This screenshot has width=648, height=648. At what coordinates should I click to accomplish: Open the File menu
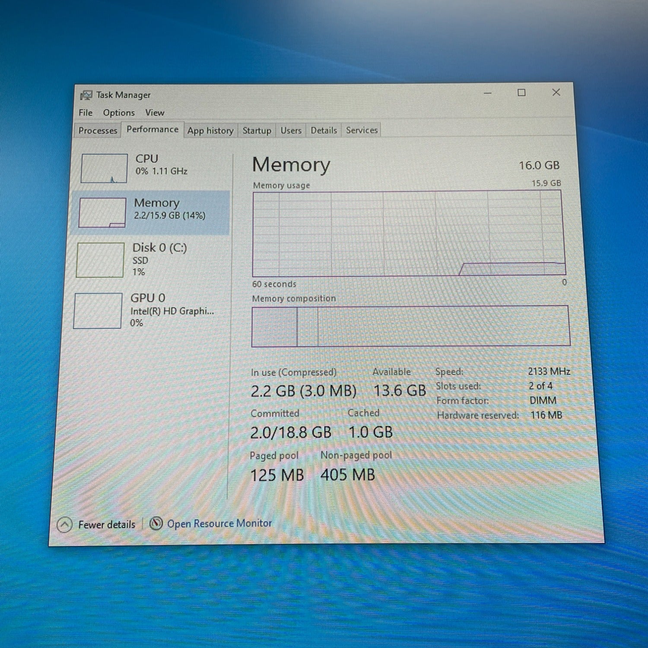pos(86,113)
